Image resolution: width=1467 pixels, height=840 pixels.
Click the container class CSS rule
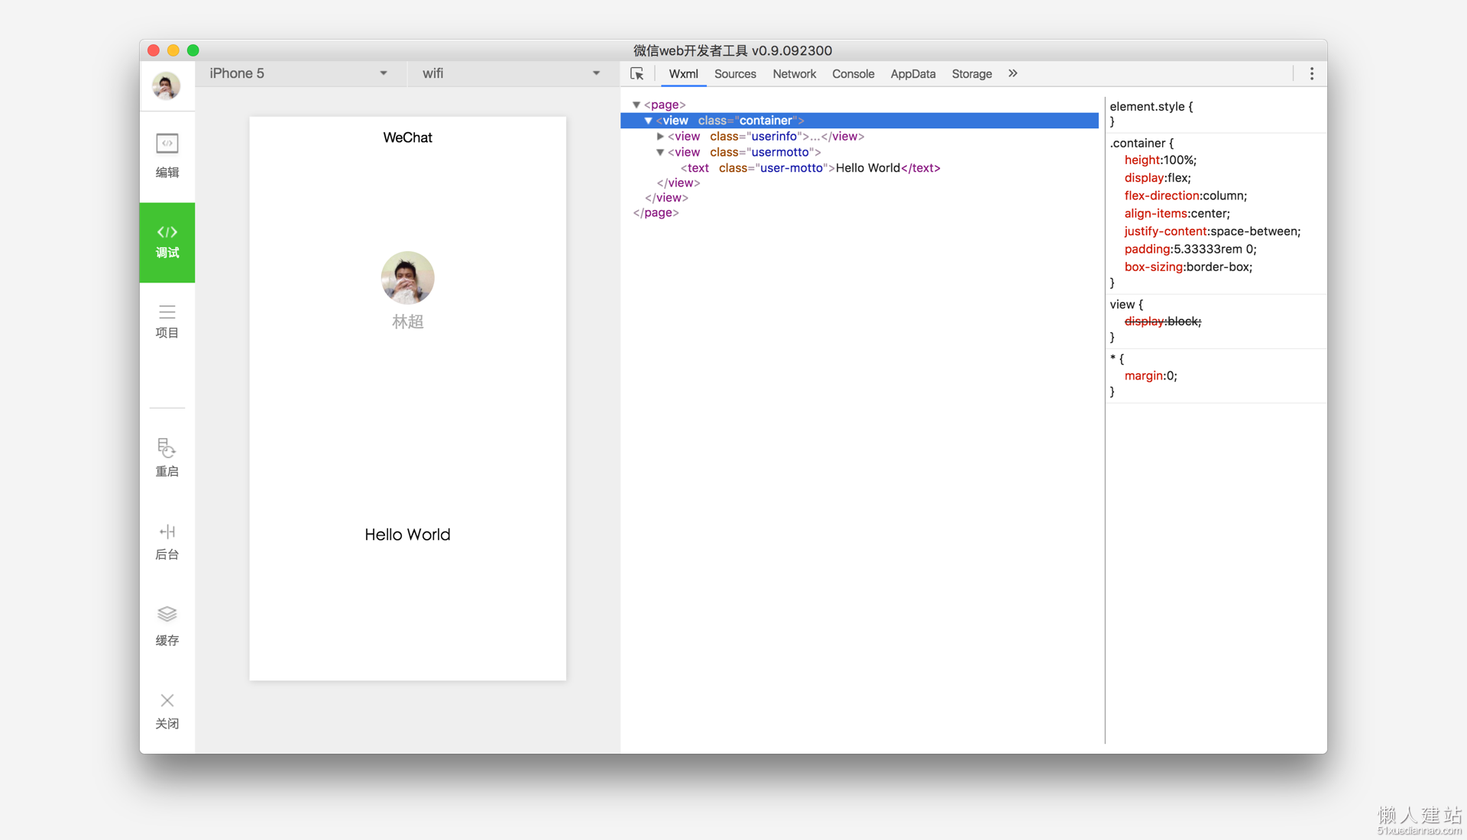(1138, 142)
